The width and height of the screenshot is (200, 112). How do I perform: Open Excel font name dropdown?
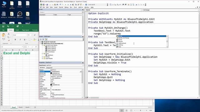coord(27,35)
